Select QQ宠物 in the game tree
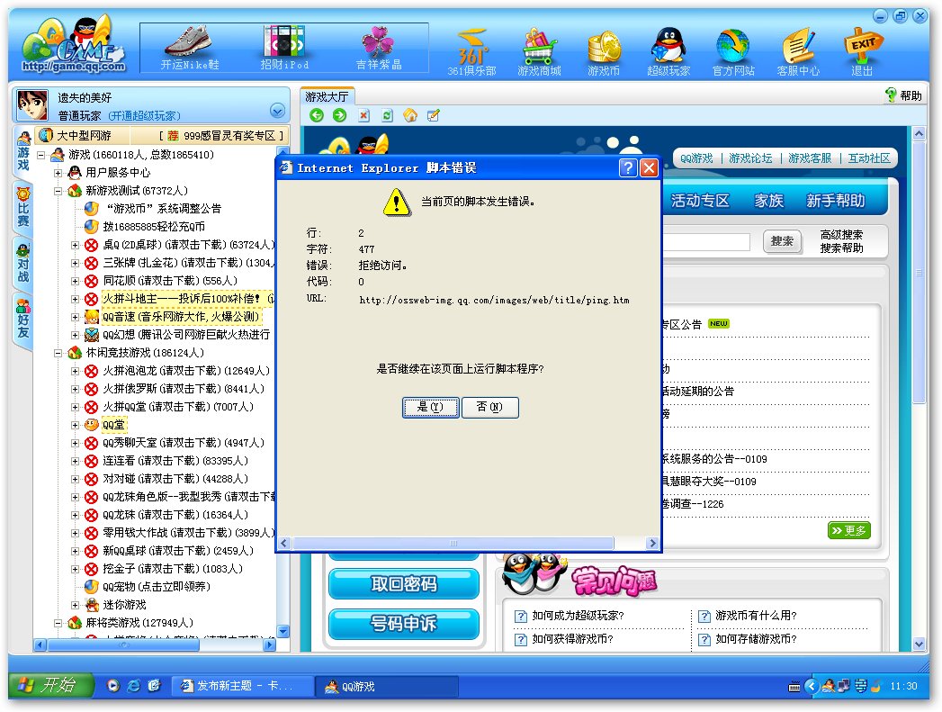 click(157, 586)
